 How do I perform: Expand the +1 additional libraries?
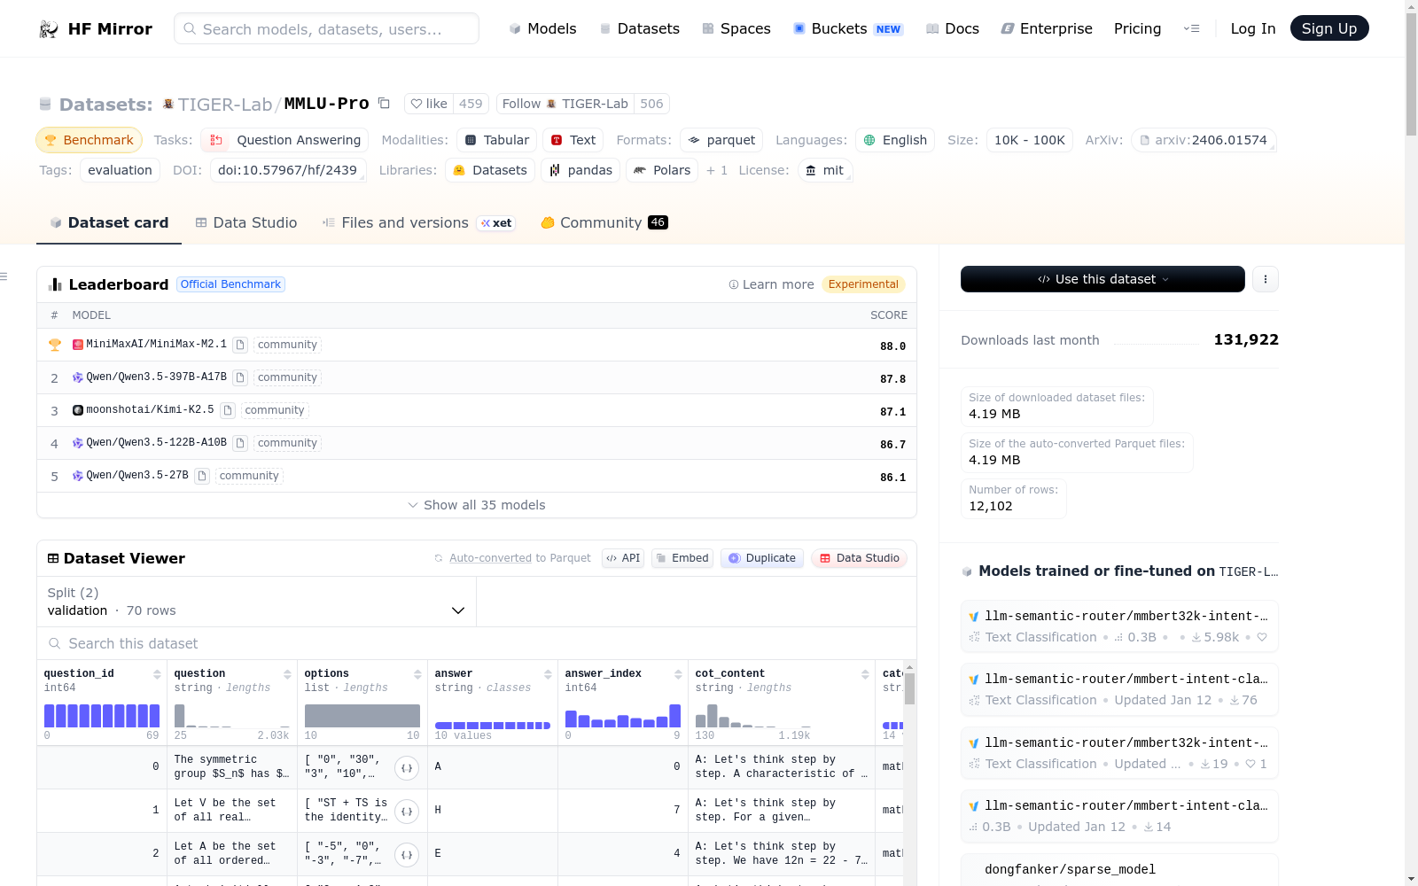(717, 170)
